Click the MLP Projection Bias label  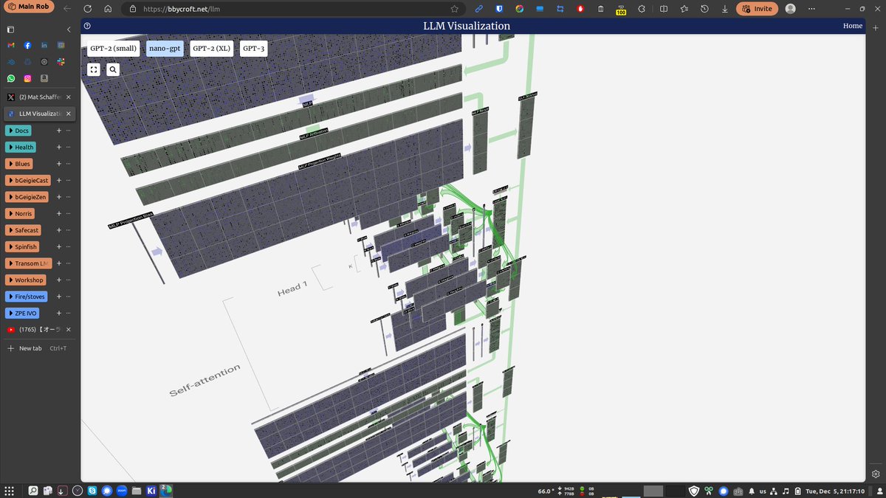(x=131, y=222)
